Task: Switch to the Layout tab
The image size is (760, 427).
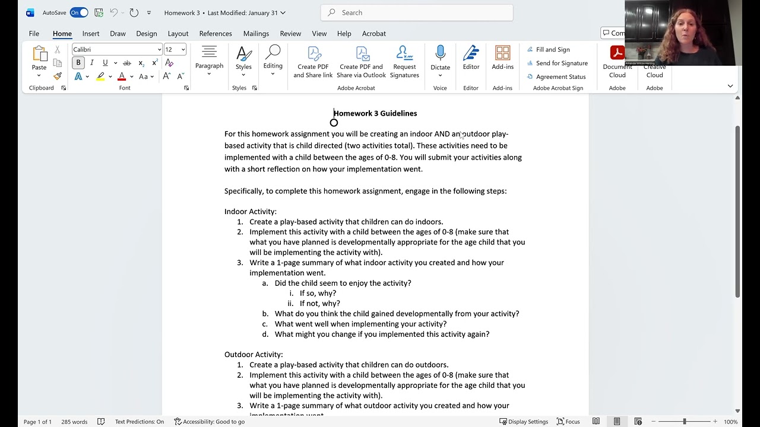Action: 178,34
